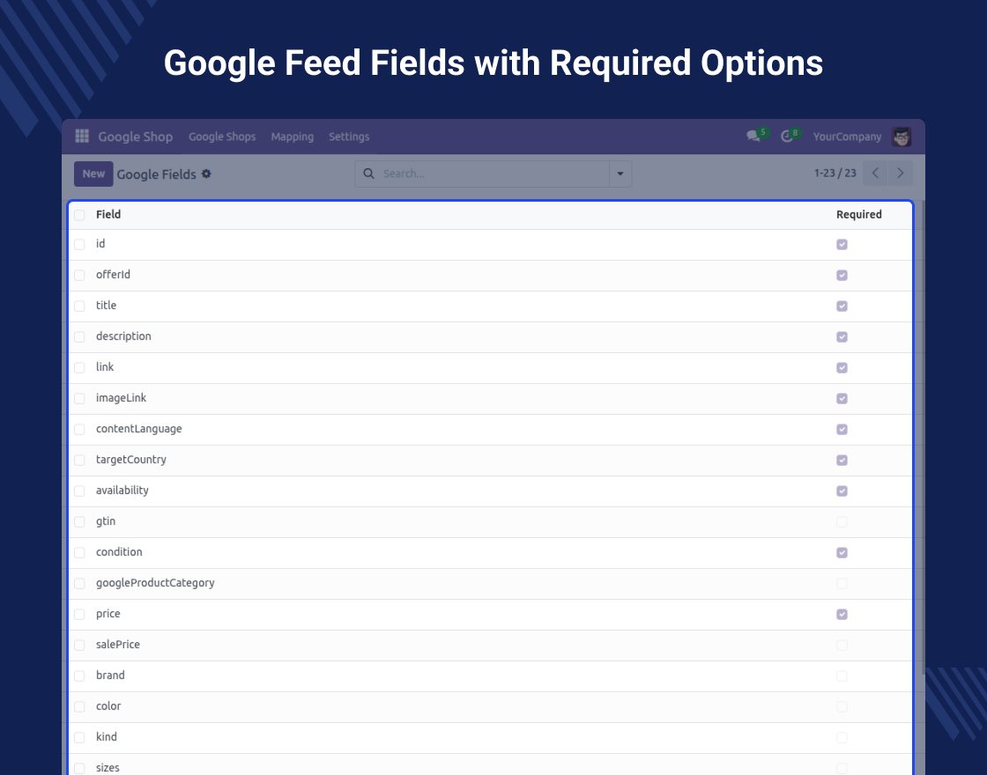
Task: Select the availability row checkbox
Action: point(79,491)
